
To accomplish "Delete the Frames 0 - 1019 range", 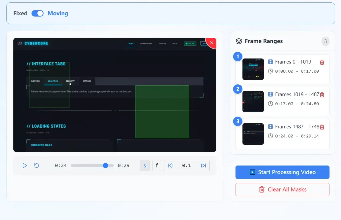I will pos(322,62).
